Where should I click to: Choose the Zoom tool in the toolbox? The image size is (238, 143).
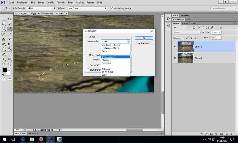coord(10,64)
